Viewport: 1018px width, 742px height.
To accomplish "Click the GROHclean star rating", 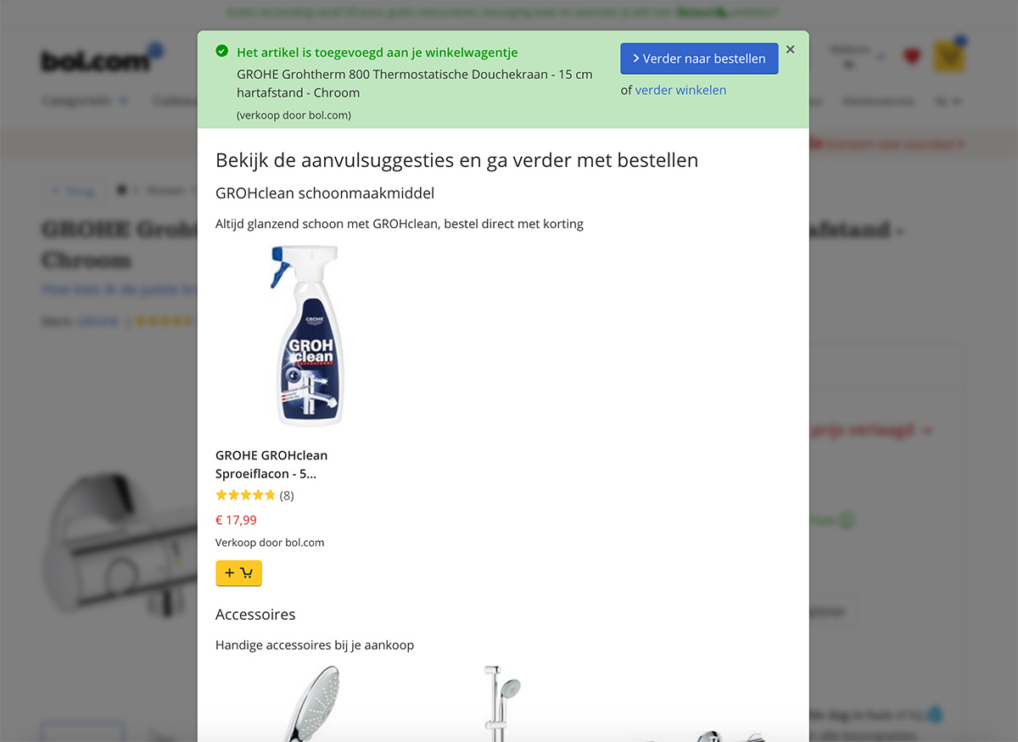I will point(245,495).
